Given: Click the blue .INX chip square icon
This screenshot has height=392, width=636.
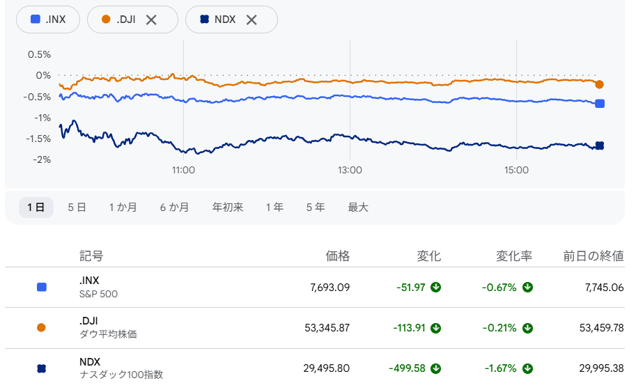Looking at the screenshot, I should click(36, 19).
